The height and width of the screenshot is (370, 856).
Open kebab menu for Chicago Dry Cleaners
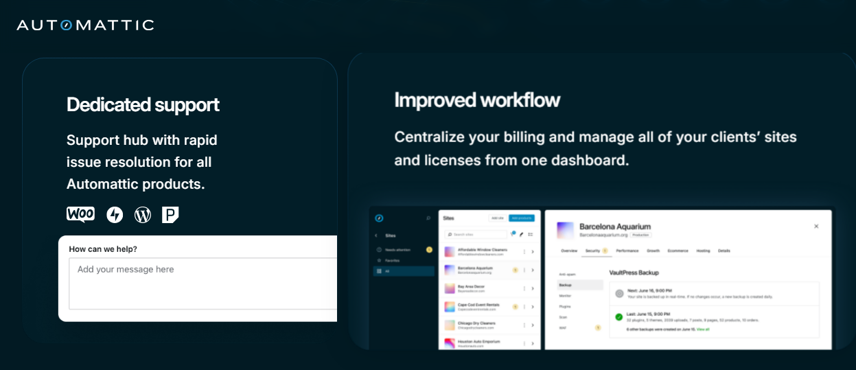[524, 324]
